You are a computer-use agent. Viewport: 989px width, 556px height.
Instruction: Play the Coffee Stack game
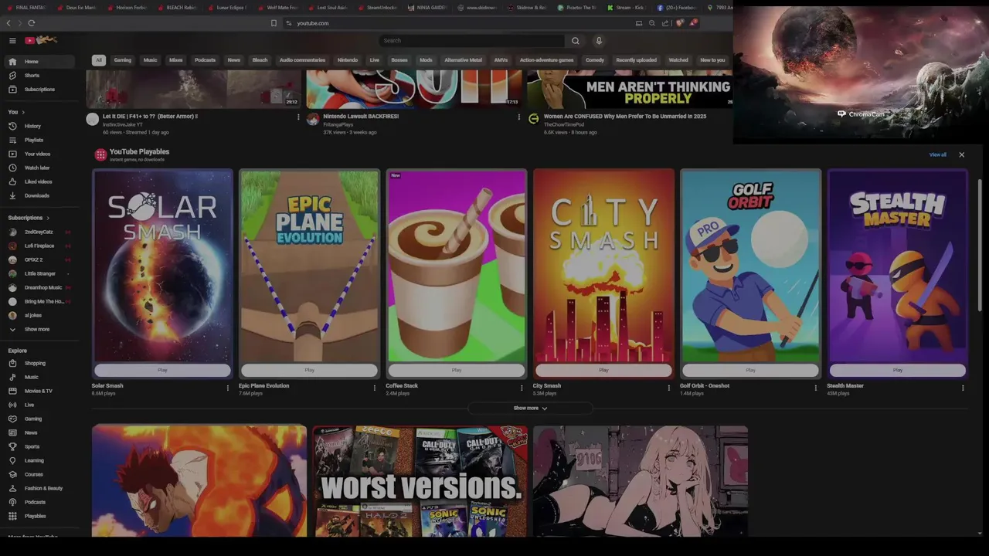(x=457, y=370)
